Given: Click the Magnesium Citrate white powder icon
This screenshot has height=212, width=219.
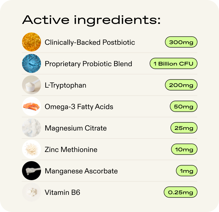Looking at the screenshot, I should (32, 128).
